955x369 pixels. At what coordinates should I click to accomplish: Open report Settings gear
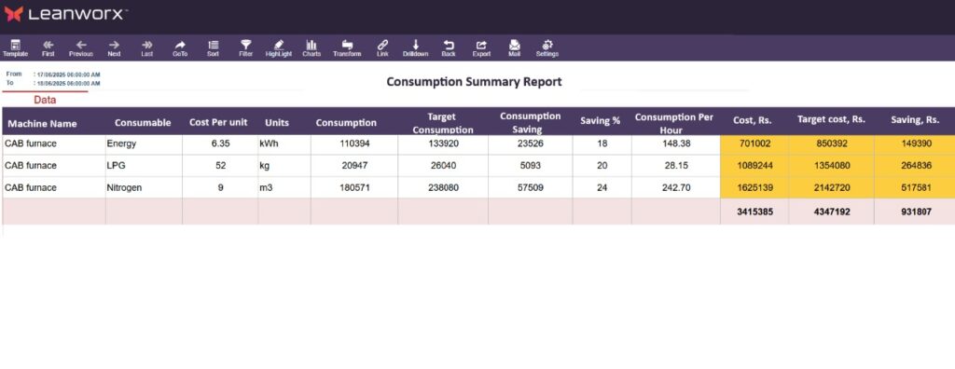tap(547, 48)
